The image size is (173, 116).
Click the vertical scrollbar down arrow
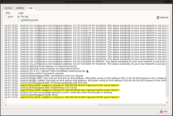click(167, 102)
